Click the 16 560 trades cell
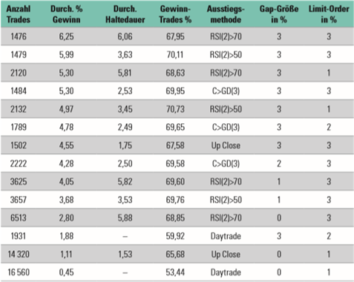The height and width of the screenshot is (282, 354). tap(19, 272)
